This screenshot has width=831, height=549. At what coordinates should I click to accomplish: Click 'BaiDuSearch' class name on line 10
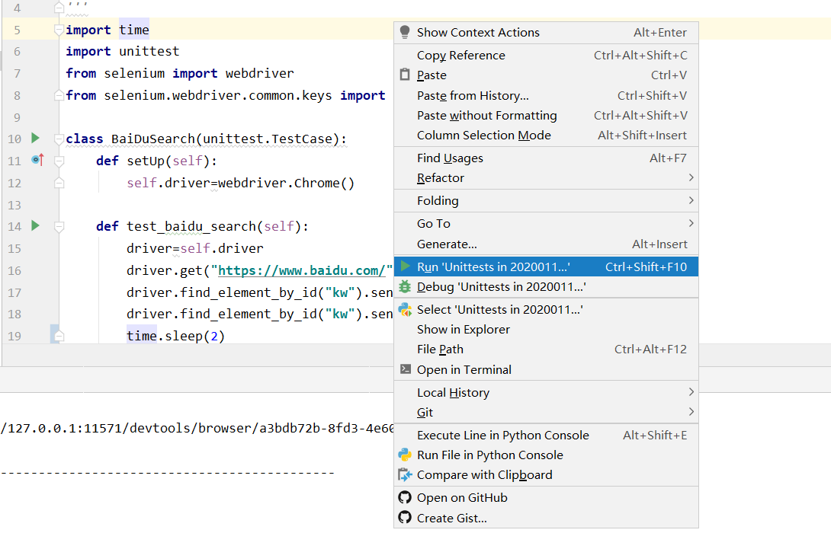tap(153, 139)
